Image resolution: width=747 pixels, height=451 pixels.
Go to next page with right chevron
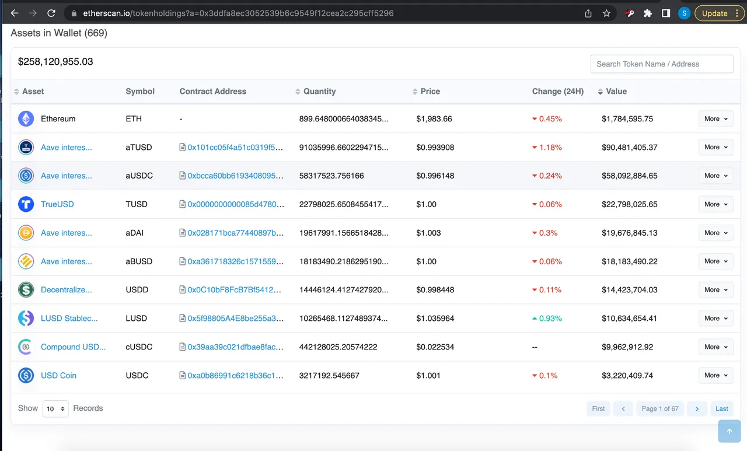coord(697,409)
